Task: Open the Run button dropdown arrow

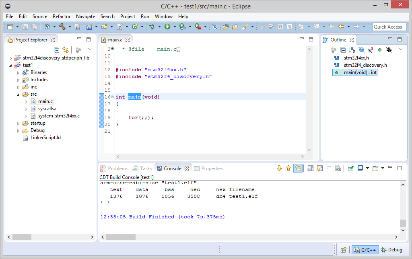Action: tap(174, 27)
